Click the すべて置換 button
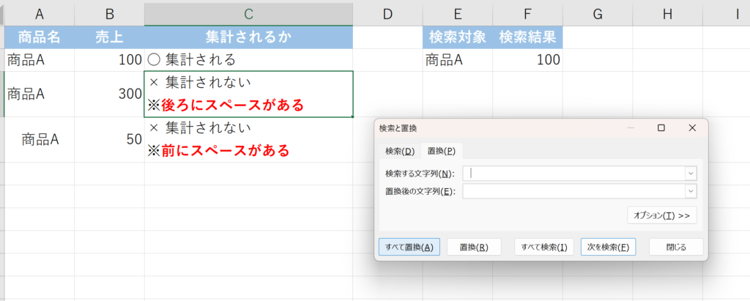This screenshot has height=301, width=750. [409, 247]
